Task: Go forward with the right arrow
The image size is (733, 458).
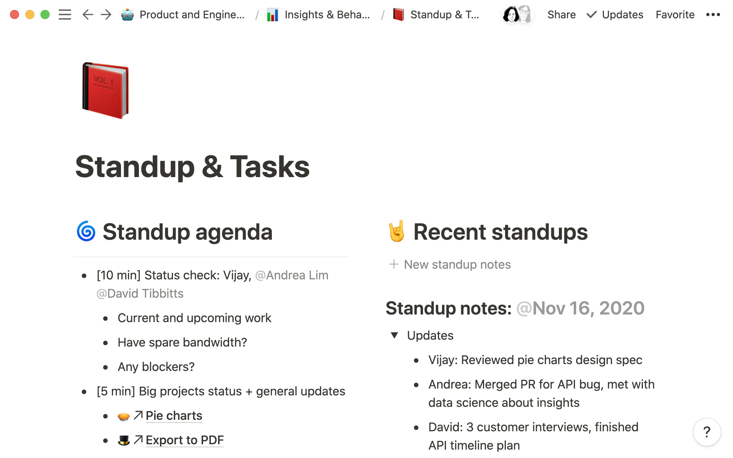Action: (106, 15)
